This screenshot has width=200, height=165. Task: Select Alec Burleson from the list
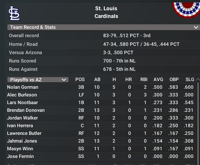tap(22, 95)
